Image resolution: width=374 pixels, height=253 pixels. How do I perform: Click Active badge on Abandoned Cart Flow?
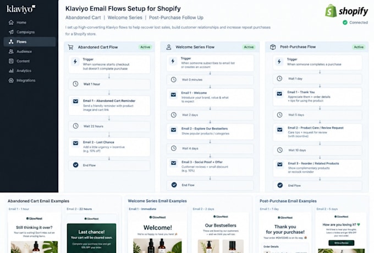145,47
